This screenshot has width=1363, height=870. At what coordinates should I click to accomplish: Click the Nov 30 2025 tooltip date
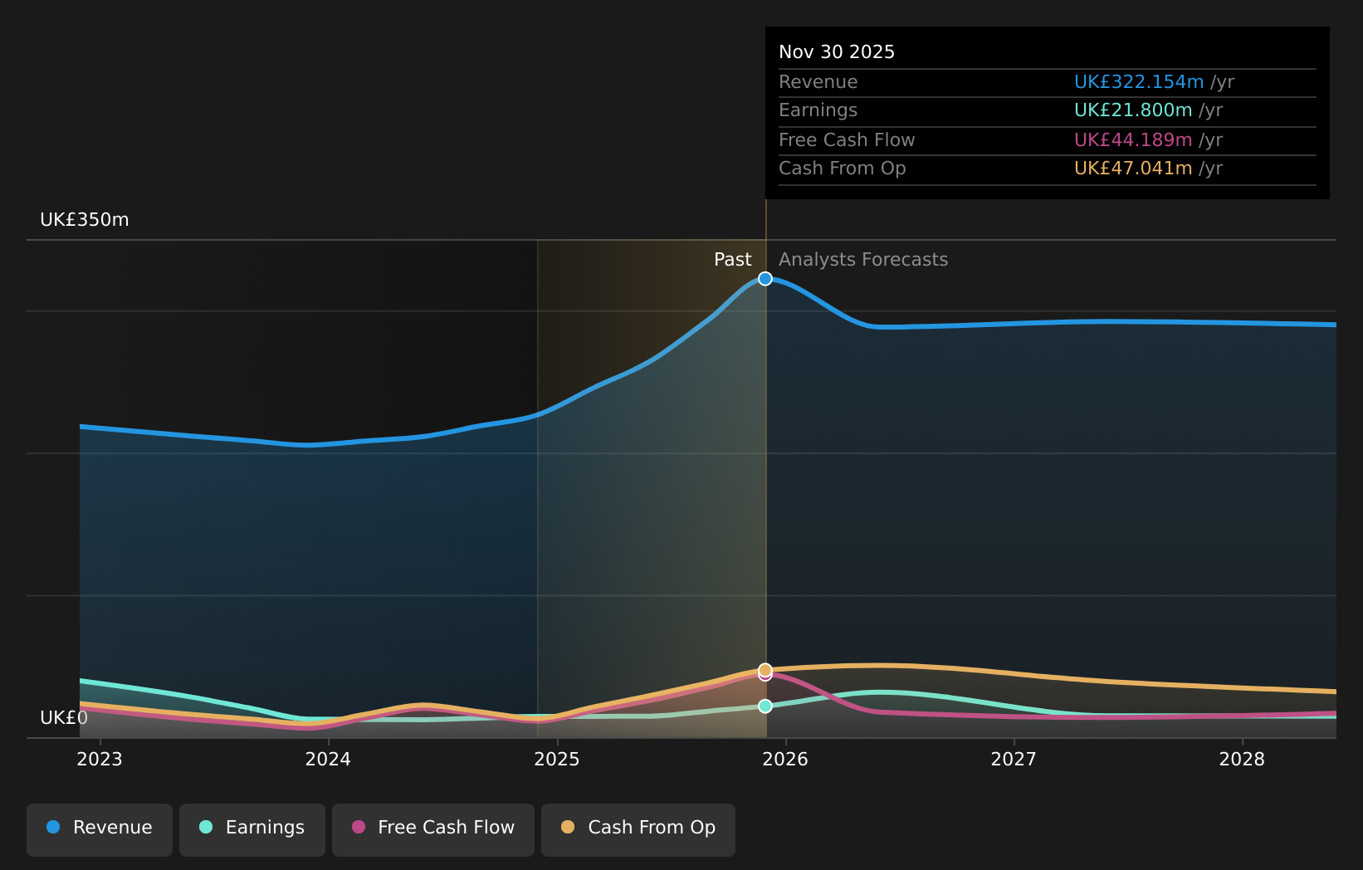tap(837, 52)
